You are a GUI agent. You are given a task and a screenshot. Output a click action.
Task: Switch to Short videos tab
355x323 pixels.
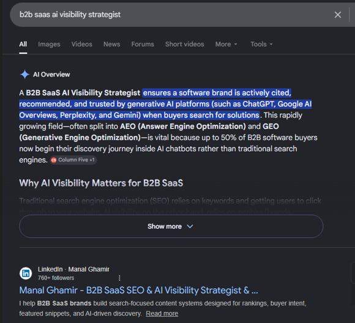pos(184,44)
